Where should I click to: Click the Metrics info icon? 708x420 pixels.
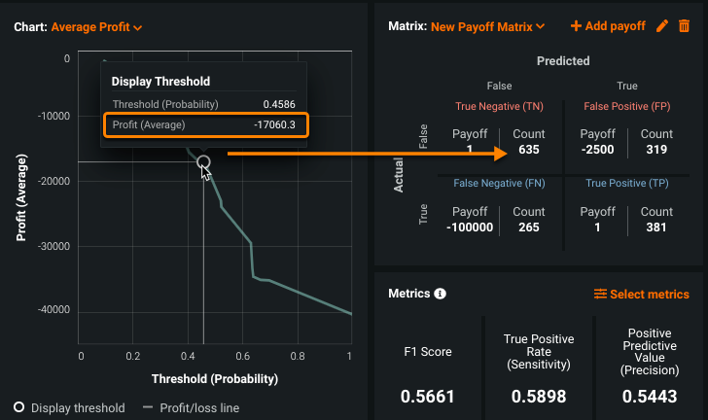pyautogui.click(x=441, y=294)
